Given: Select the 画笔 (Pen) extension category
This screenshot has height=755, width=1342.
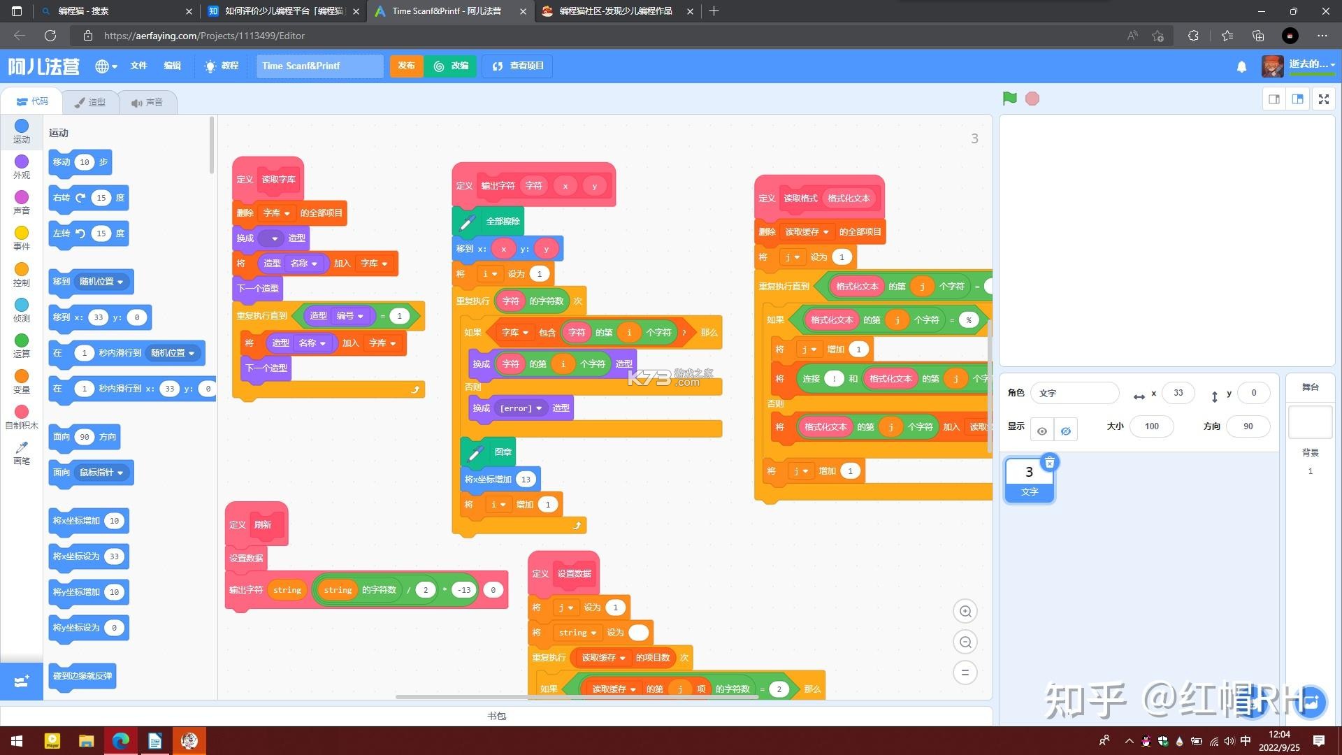Looking at the screenshot, I should point(22,453).
